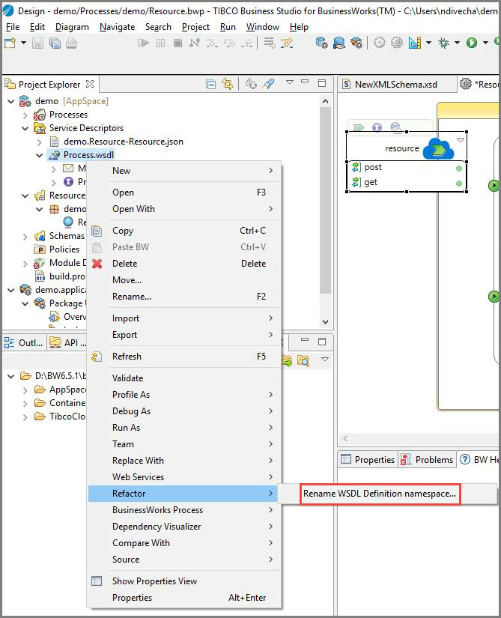Screen dimensions: 501x618
Task: Click the green Run toolbar icon
Action: point(472,43)
